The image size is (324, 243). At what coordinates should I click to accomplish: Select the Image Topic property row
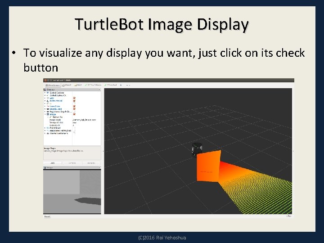72,120
